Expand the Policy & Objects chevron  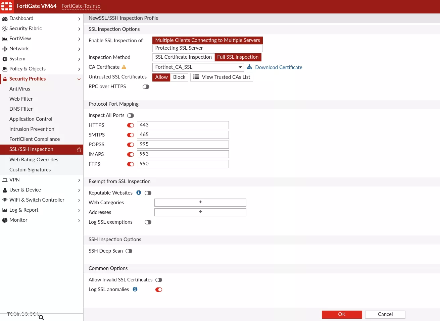coord(79,69)
